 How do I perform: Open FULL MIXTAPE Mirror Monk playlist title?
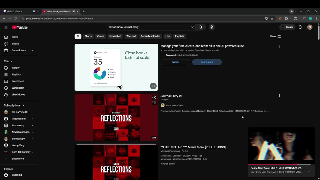(193, 147)
